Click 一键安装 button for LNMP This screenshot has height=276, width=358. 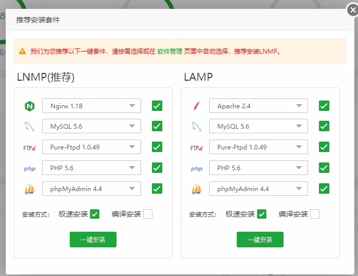pyautogui.click(x=93, y=240)
